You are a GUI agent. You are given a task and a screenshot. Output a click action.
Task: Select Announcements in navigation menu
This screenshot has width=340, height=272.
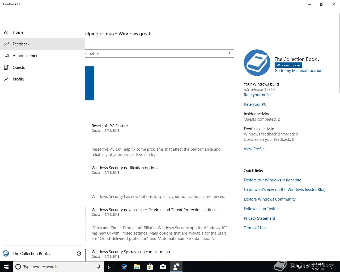coord(42,56)
